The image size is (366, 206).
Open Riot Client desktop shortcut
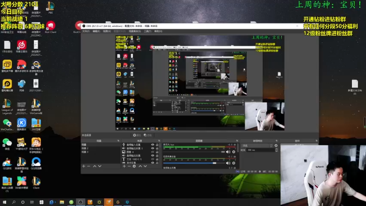50,27
